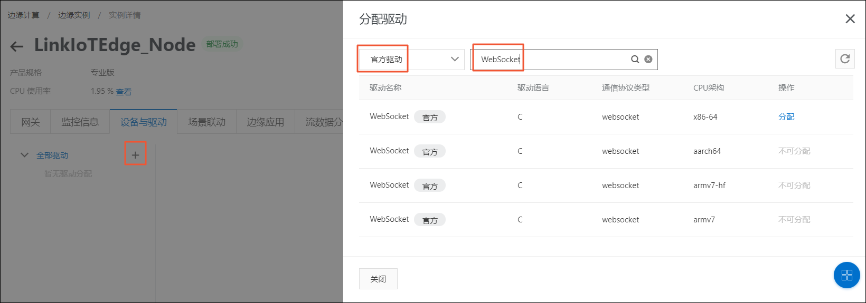Click the 通信协议类型 column header
This screenshot has height=303, width=866.
626,88
